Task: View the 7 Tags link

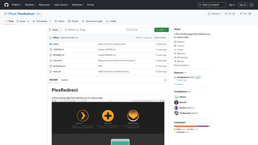Action: click(x=81, y=30)
